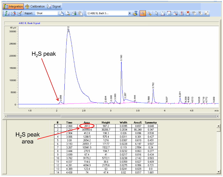This screenshot has height=177, width=223.
Task: Select row number 14 in the table
Action: (58, 173)
